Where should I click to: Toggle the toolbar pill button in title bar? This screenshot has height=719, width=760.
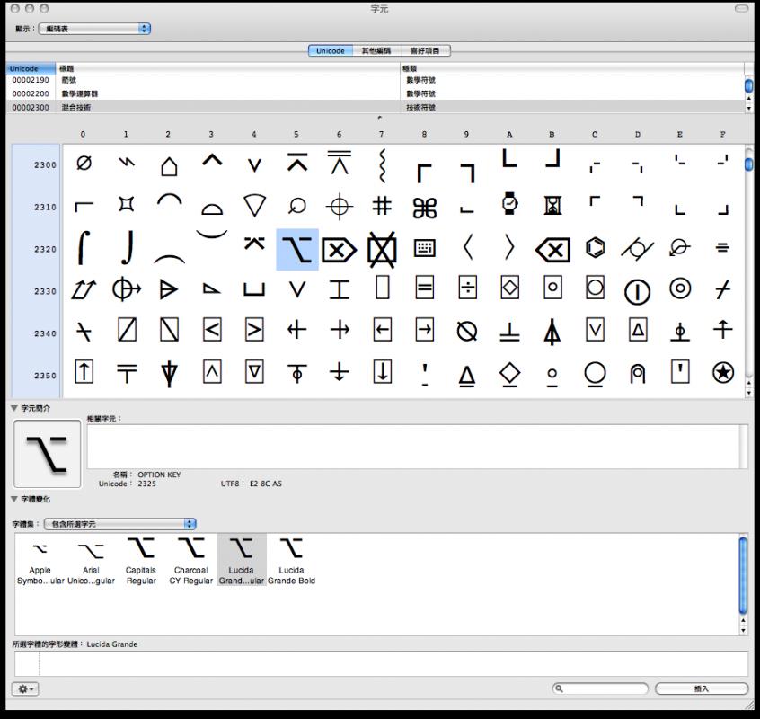(741, 8)
